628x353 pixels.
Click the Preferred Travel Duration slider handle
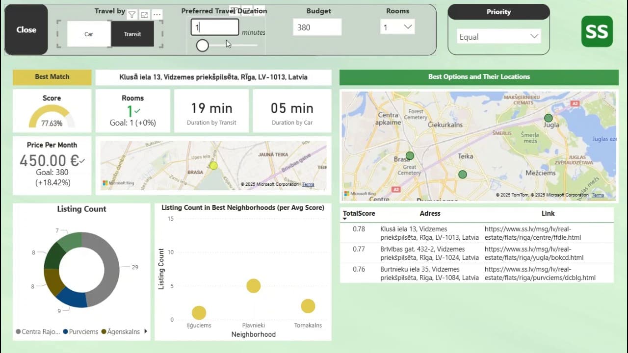pyautogui.click(x=202, y=46)
